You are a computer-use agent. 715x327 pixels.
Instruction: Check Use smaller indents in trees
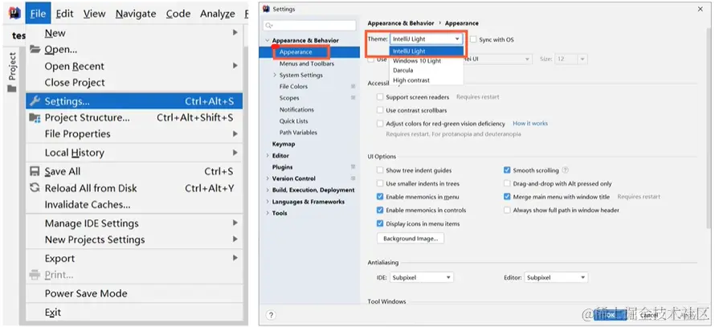(380, 184)
